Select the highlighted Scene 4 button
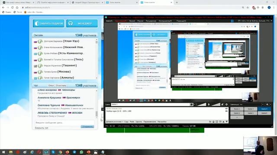277x155 pixels. click(264, 109)
